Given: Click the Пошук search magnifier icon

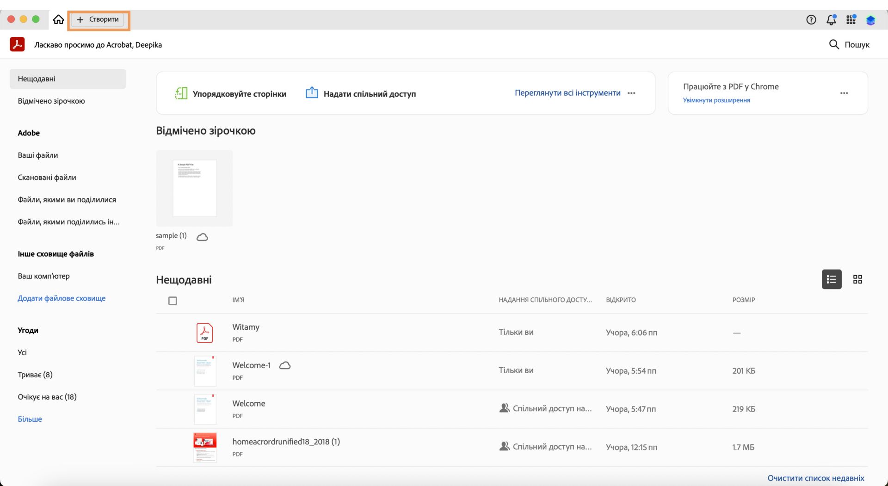Looking at the screenshot, I should click(834, 44).
